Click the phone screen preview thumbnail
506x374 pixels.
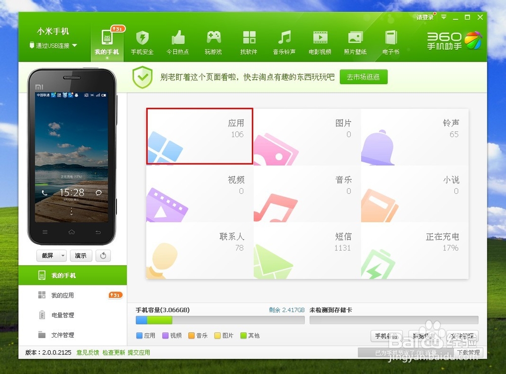[x=72, y=157]
